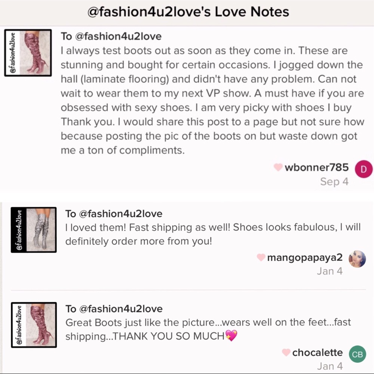Click the sparkling heart emoji after THANK YOU SO MUCH
This screenshot has width=374, height=374.
coord(232,335)
